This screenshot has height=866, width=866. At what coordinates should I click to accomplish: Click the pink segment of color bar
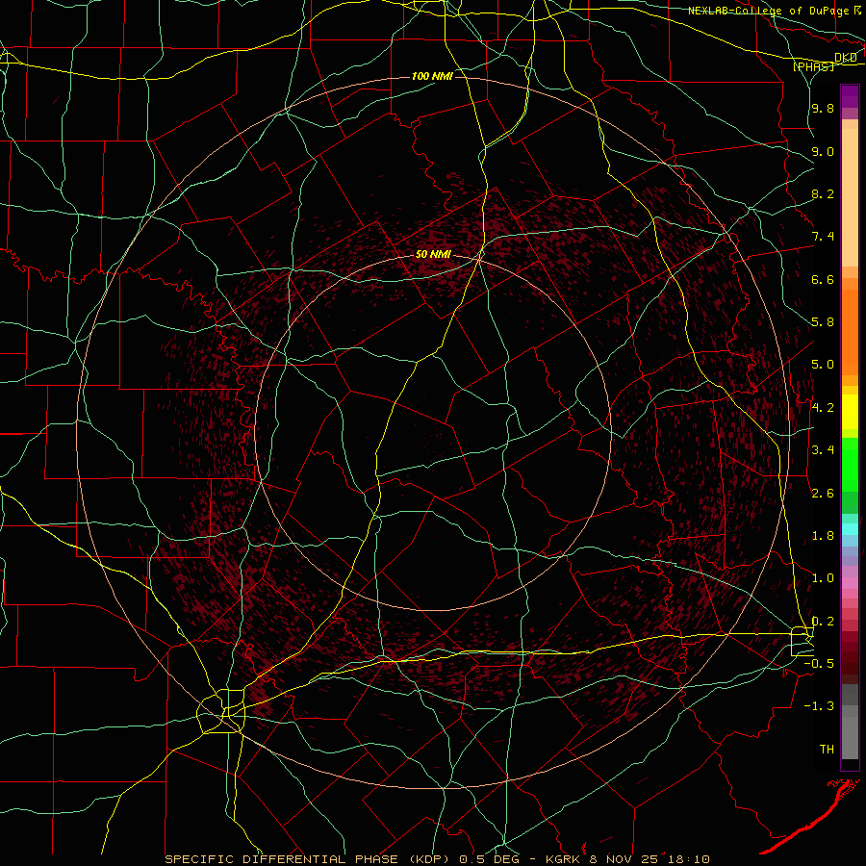850,583
